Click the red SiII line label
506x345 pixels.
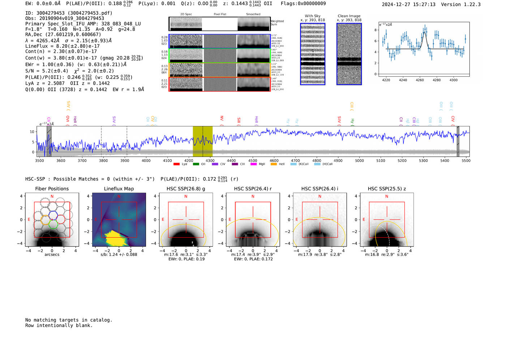click(x=239, y=121)
